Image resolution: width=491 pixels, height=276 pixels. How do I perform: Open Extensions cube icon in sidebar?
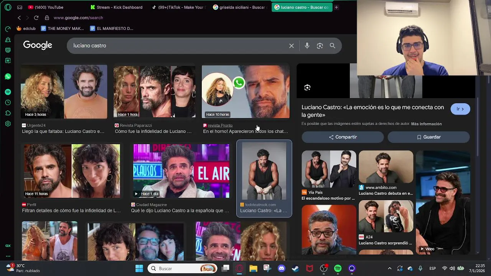click(x=8, y=113)
